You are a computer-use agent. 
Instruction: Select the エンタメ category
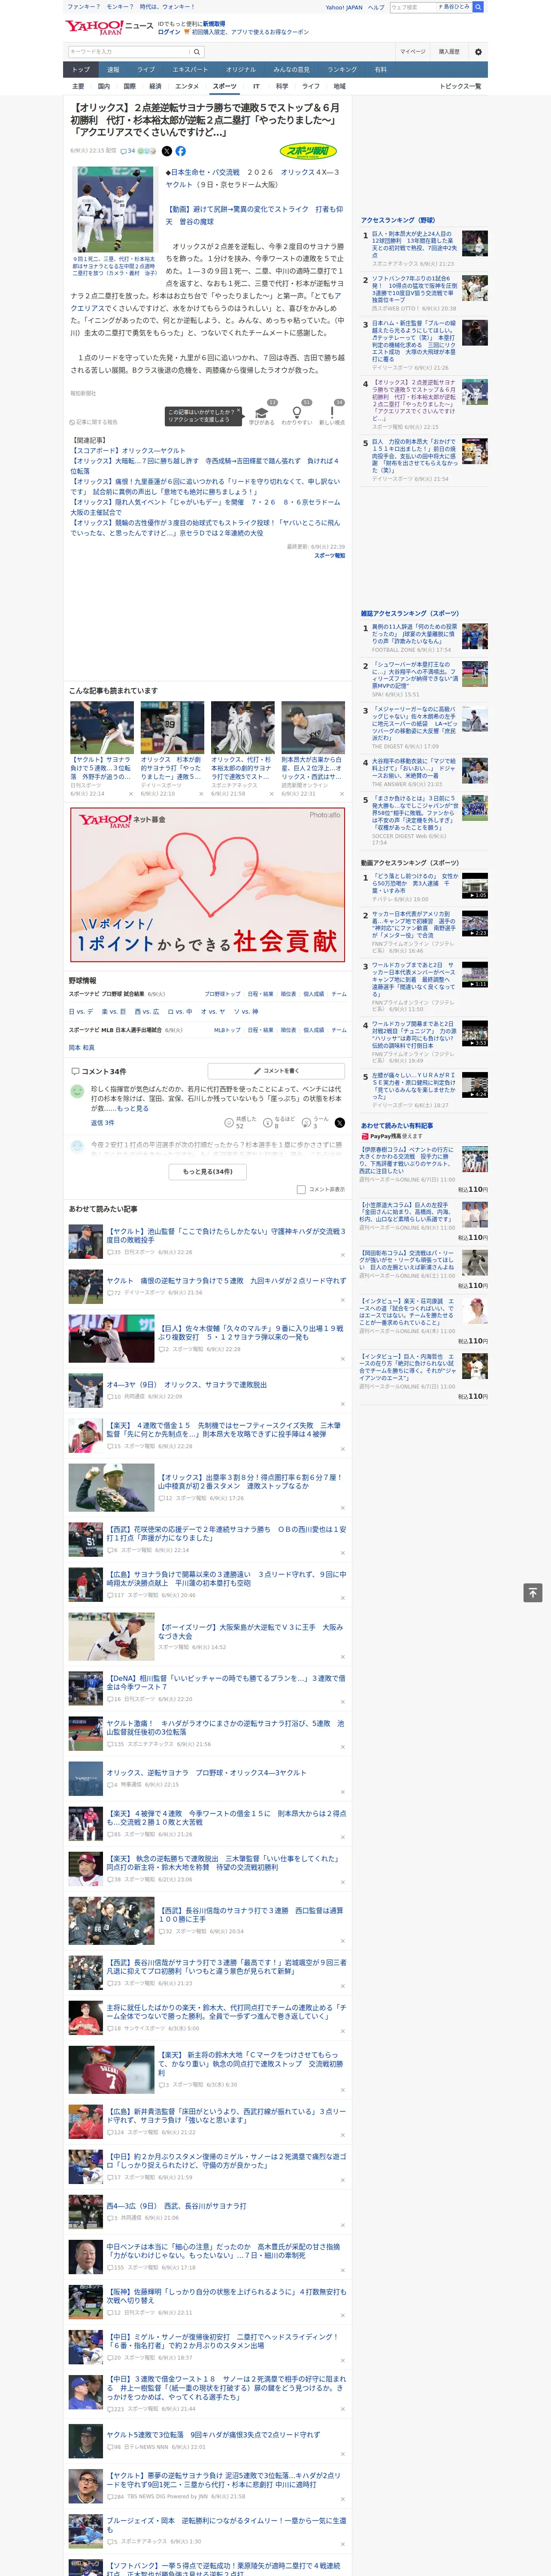(187, 86)
